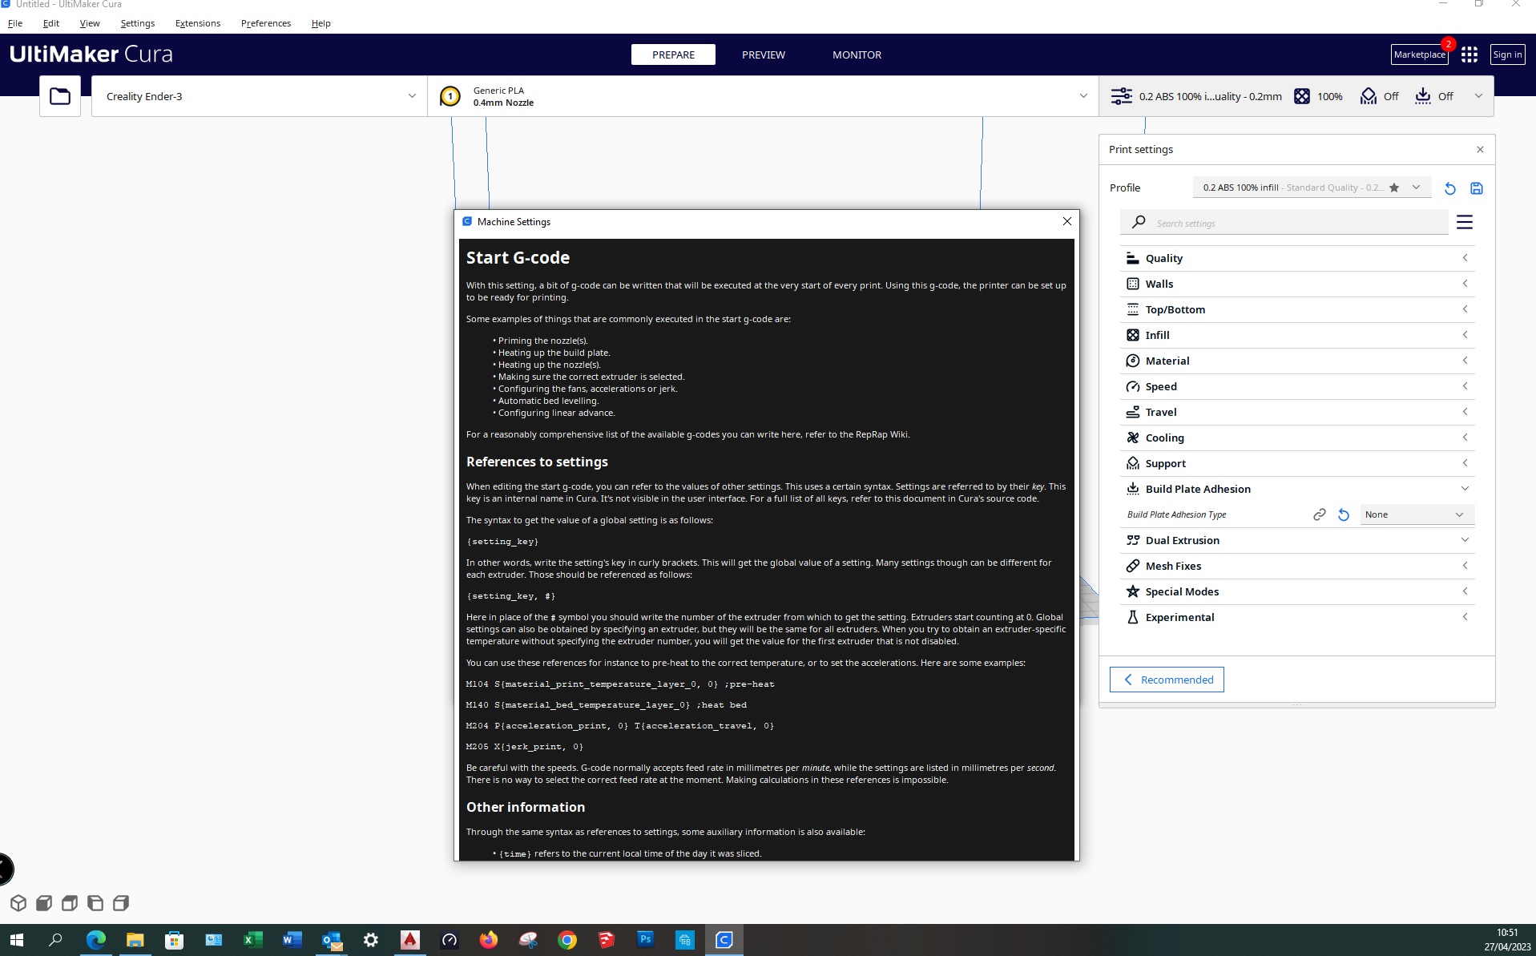Revert Build Plate Adhesion Type to default
This screenshot has width=1536, height=956.
(x=1344, y=514)
